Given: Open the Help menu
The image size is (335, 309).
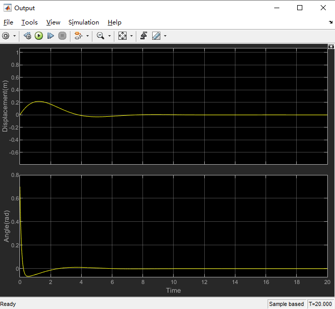Looking at the screenshot, I should pos(114,22).
